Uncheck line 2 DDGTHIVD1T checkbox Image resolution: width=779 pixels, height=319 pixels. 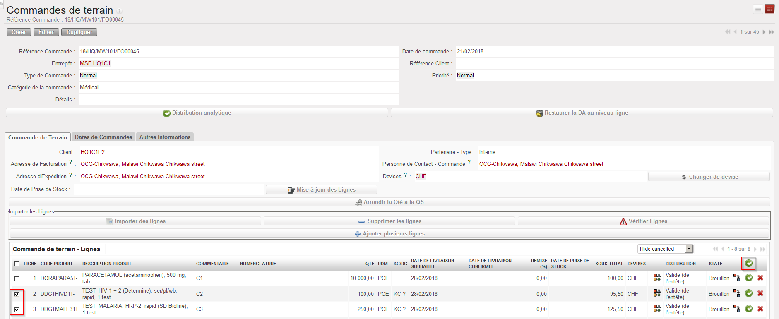coord(17,294)
